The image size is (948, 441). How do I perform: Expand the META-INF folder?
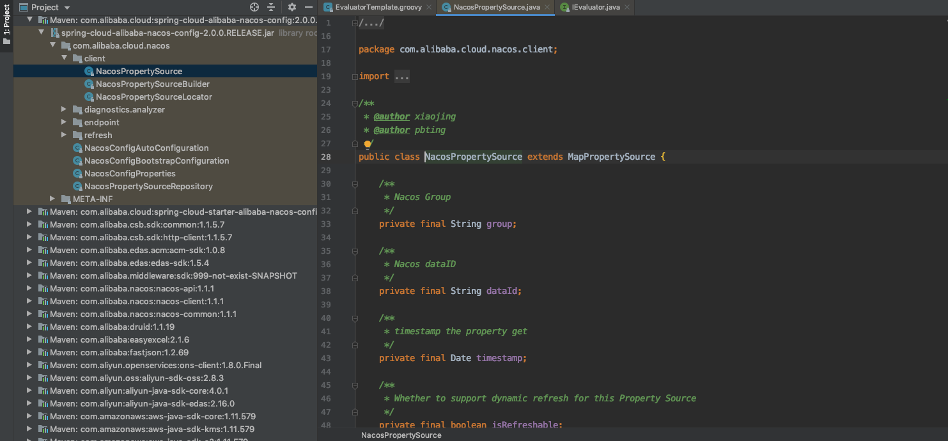point(52,199)
